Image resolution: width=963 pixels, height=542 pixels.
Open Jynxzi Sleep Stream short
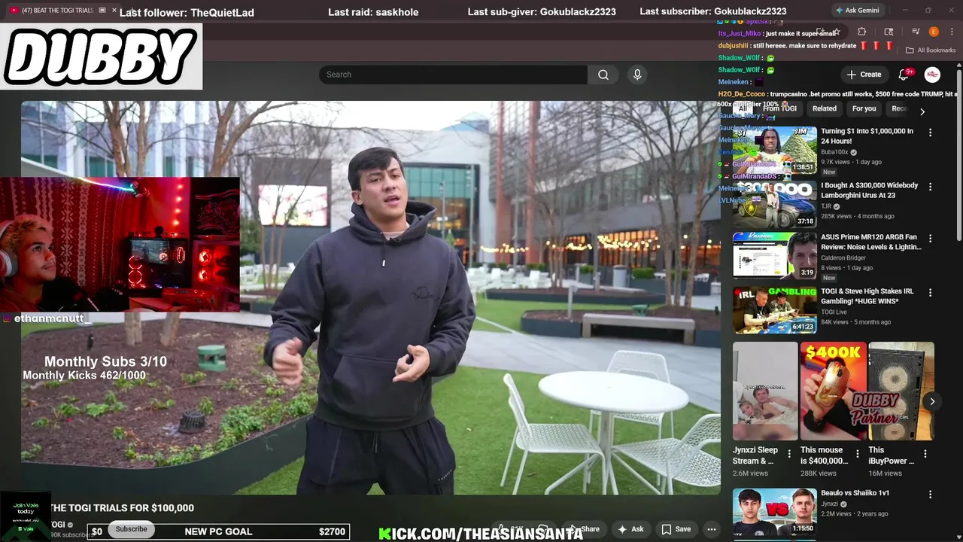pyautogui.click(x=765, y=391)
